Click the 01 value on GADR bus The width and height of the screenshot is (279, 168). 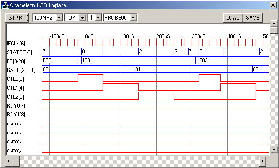[138, 69]
